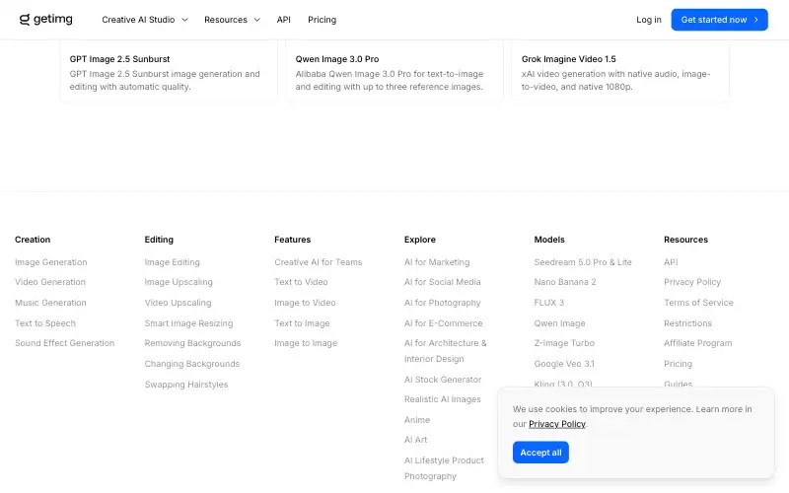Click Get started now button
This screenshot has width=789, height=493.
719,20
